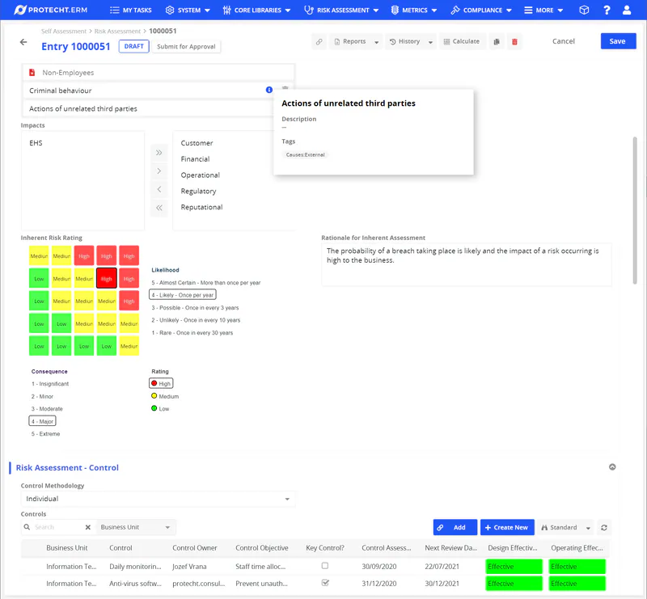This screenshot has width=647, height=599.
Task: Check Key Control for Daily monitoring row
Action: [x=325, y=566]
